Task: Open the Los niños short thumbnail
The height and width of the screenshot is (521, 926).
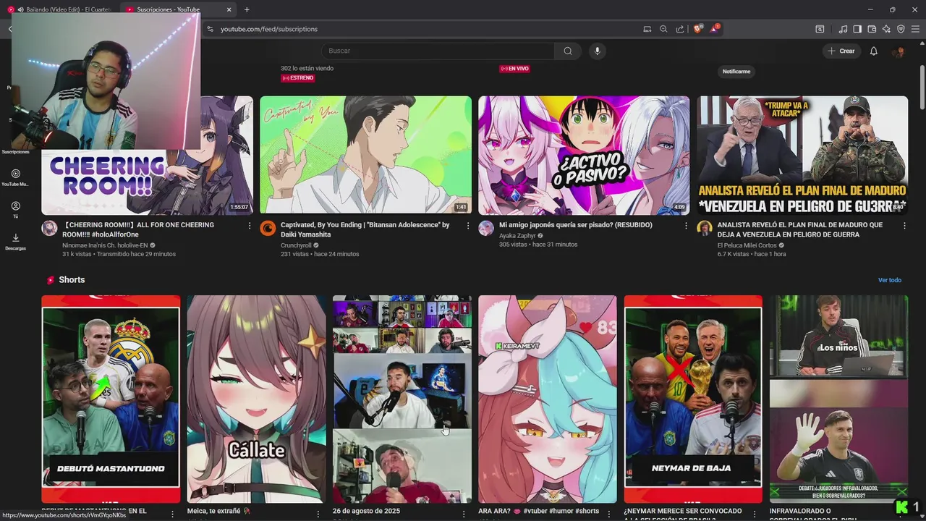Action: (838, 399)
